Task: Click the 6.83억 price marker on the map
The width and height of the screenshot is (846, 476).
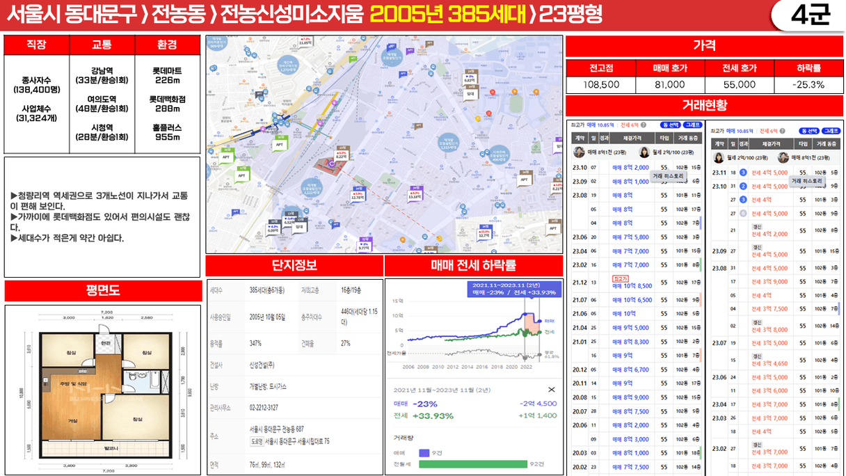Action: click(470, 77)
